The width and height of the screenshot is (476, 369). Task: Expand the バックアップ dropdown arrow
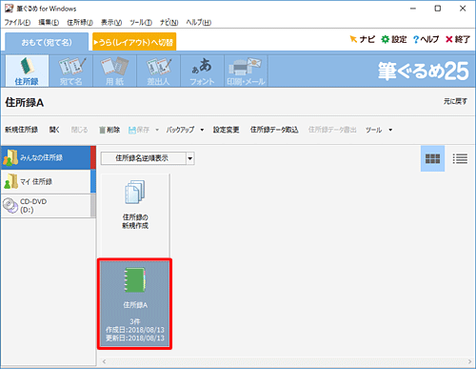[x=202, y=130]
